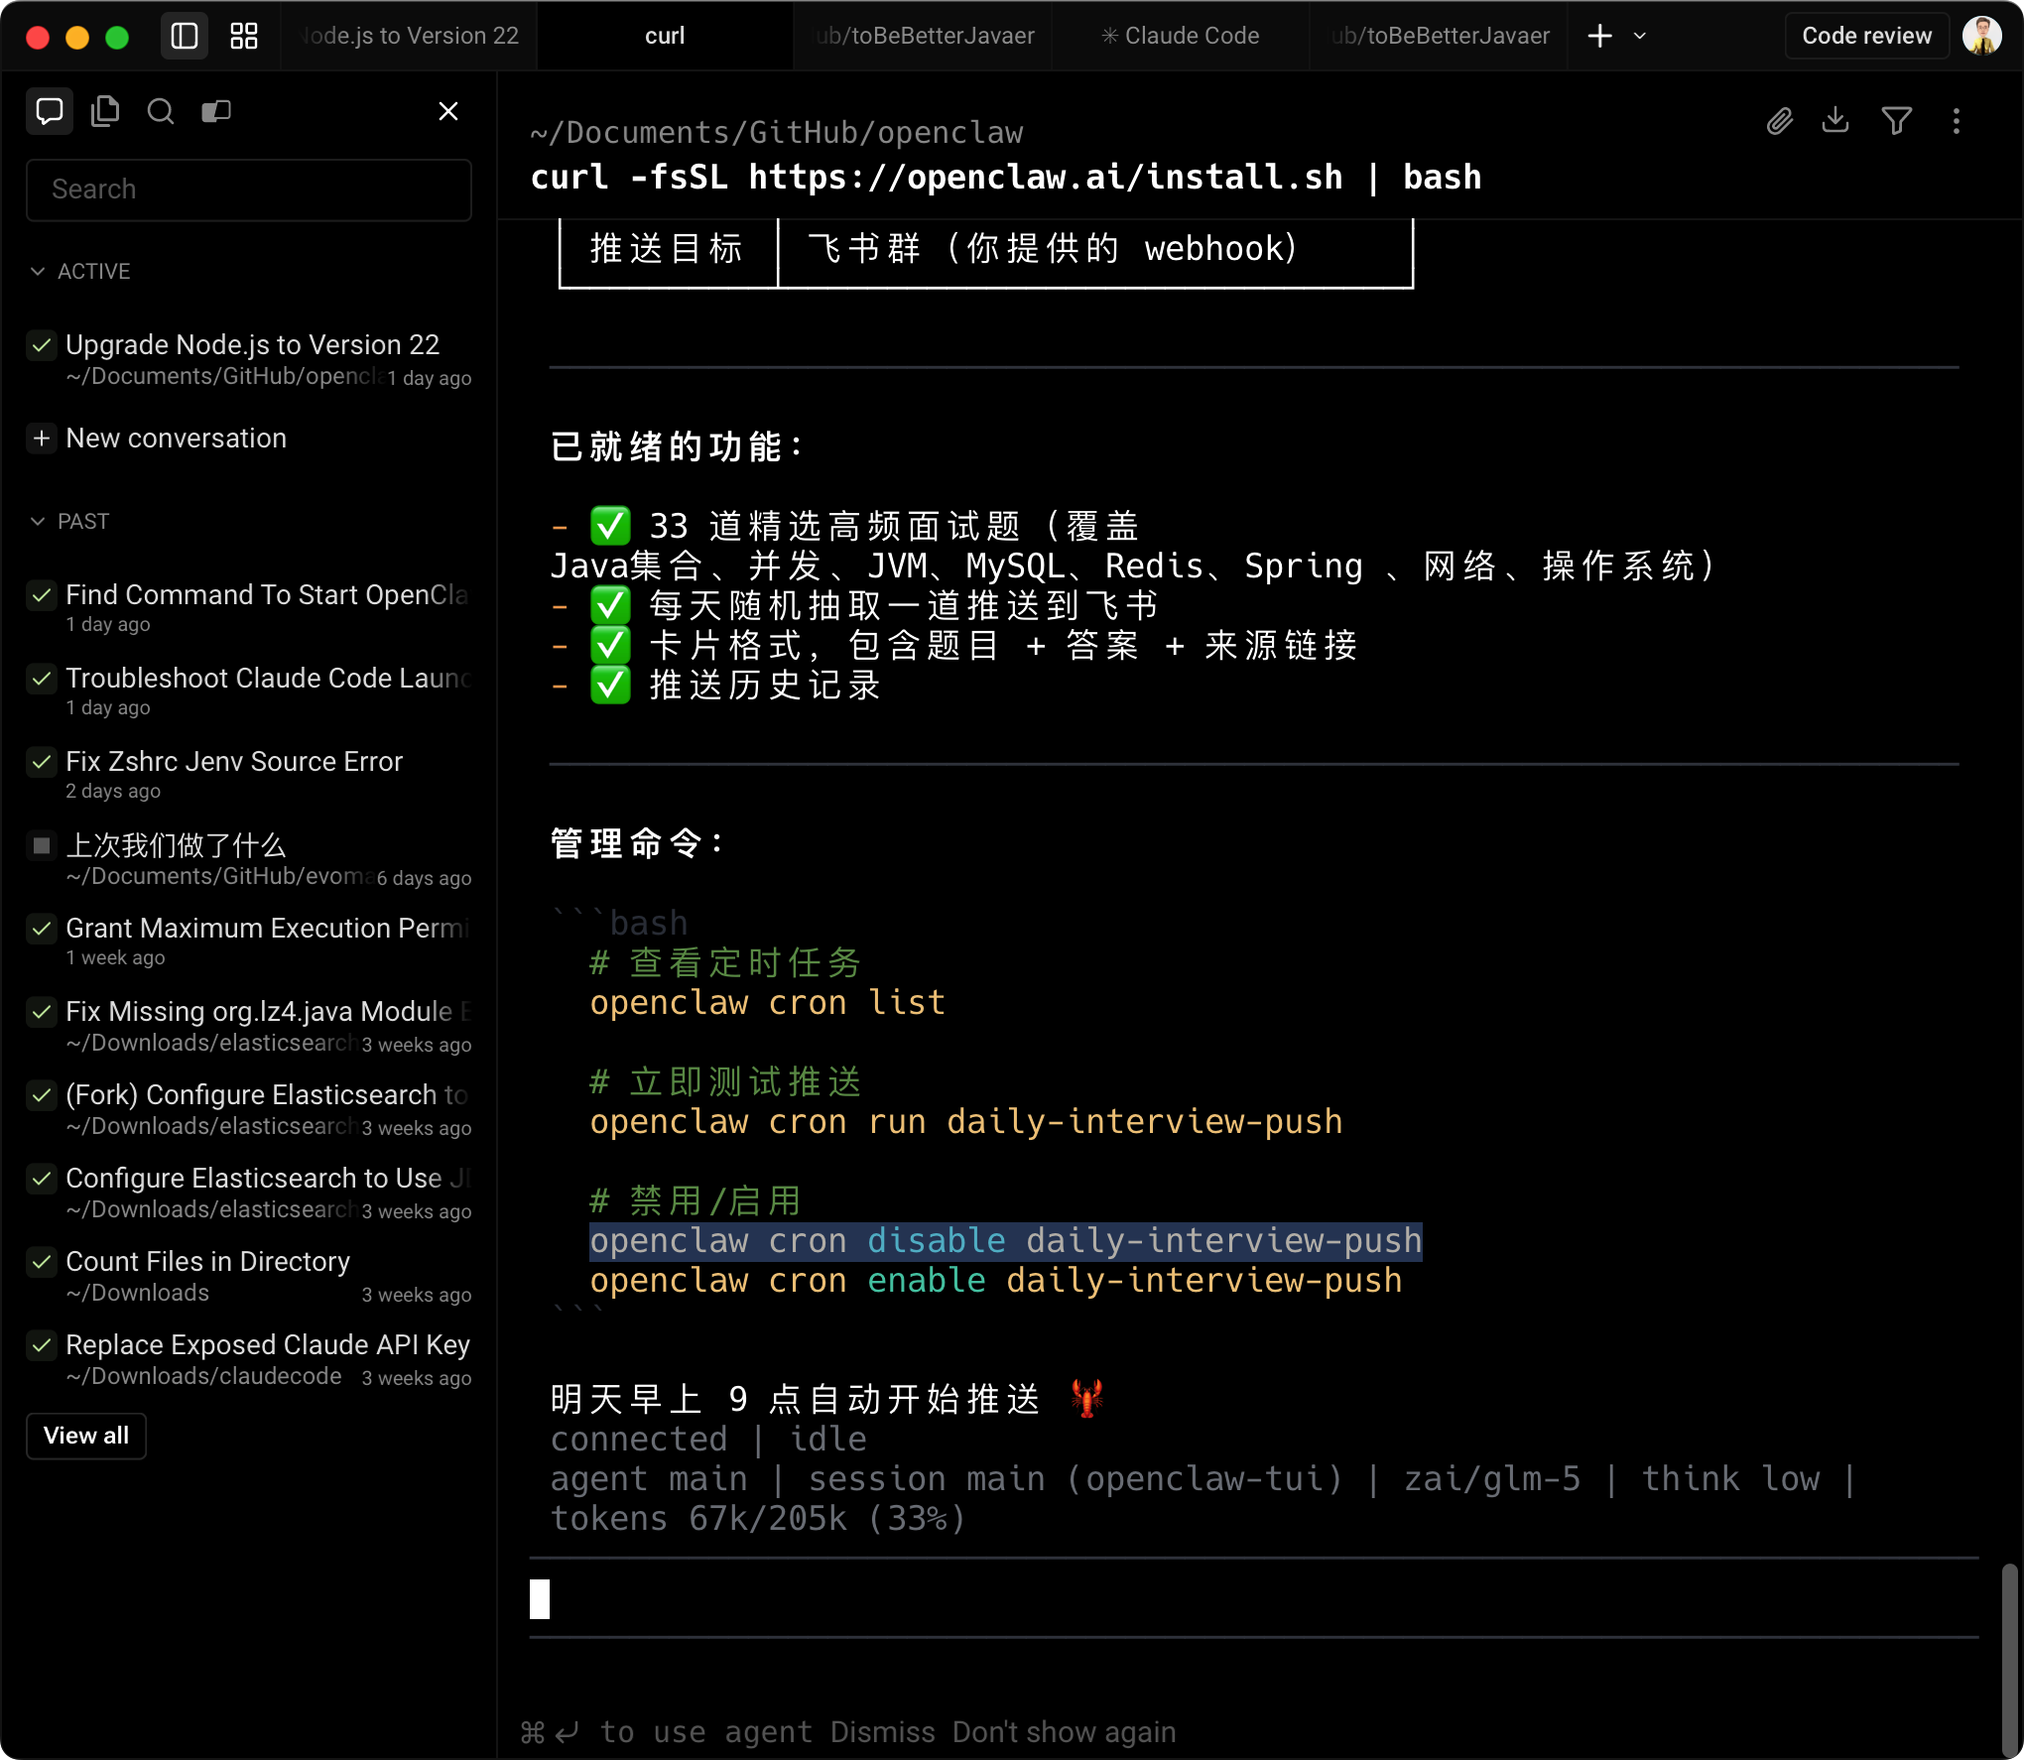Toggle the sidebar panel icon
The image size is (2024, 1760).
[x=185, y=37]
